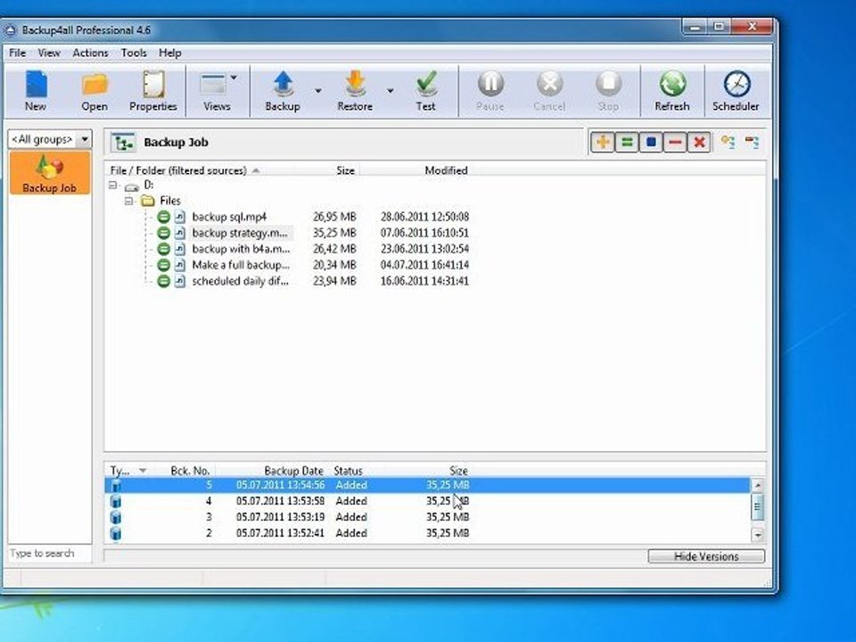The image size is (856, 642).
Task: Collapse the Files folder node
Action: point(128,201)
